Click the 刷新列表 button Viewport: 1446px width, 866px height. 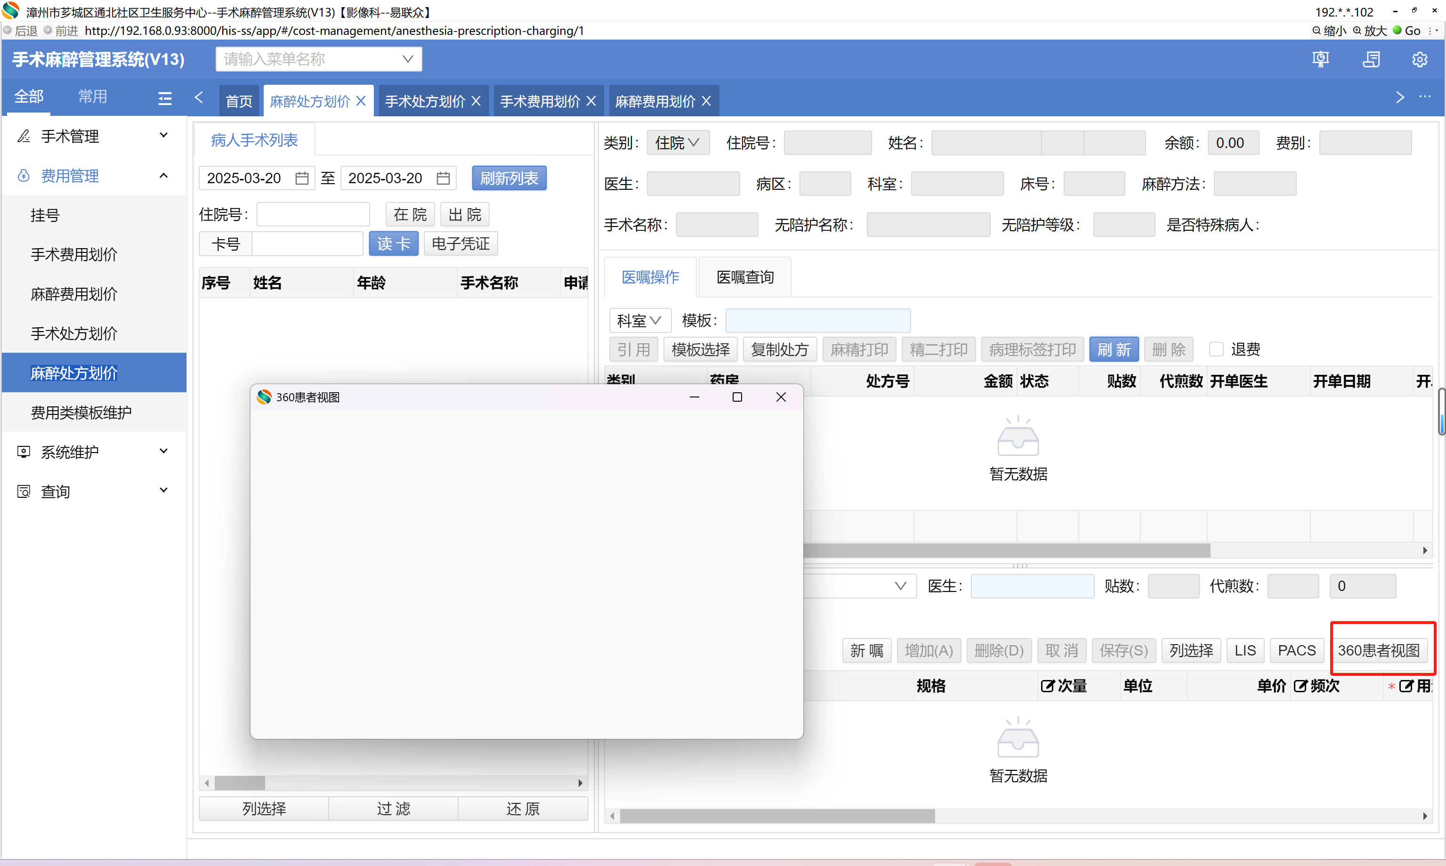[509, 178]
